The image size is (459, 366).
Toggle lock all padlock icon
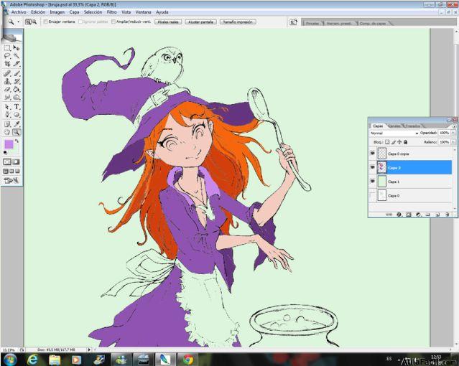tap(405, 142)
